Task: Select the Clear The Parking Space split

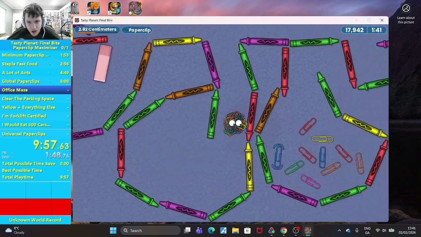Action: coord(36,98)
